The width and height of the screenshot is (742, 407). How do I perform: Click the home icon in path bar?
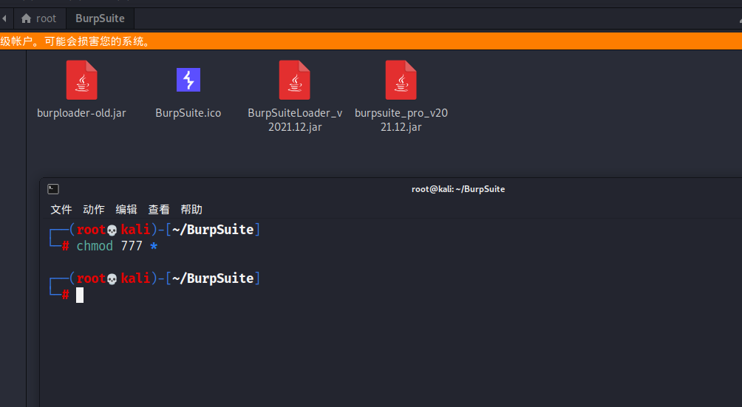pyautogui.click(x=27, y=18)
